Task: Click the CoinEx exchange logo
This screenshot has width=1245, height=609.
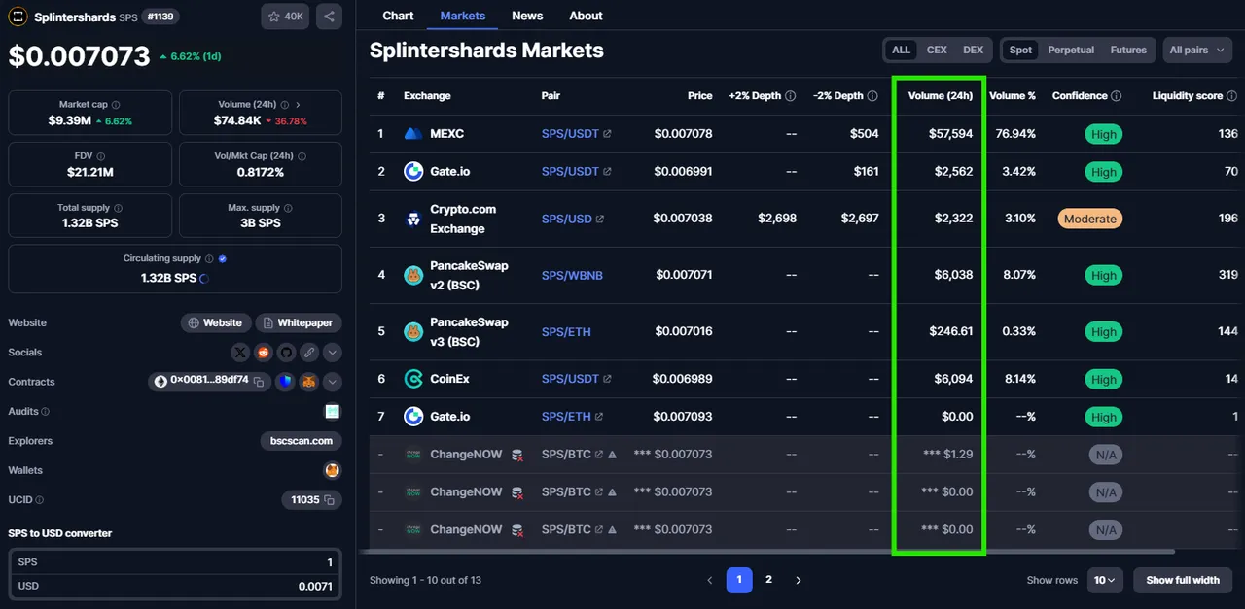Action: [x=413, y=379]
